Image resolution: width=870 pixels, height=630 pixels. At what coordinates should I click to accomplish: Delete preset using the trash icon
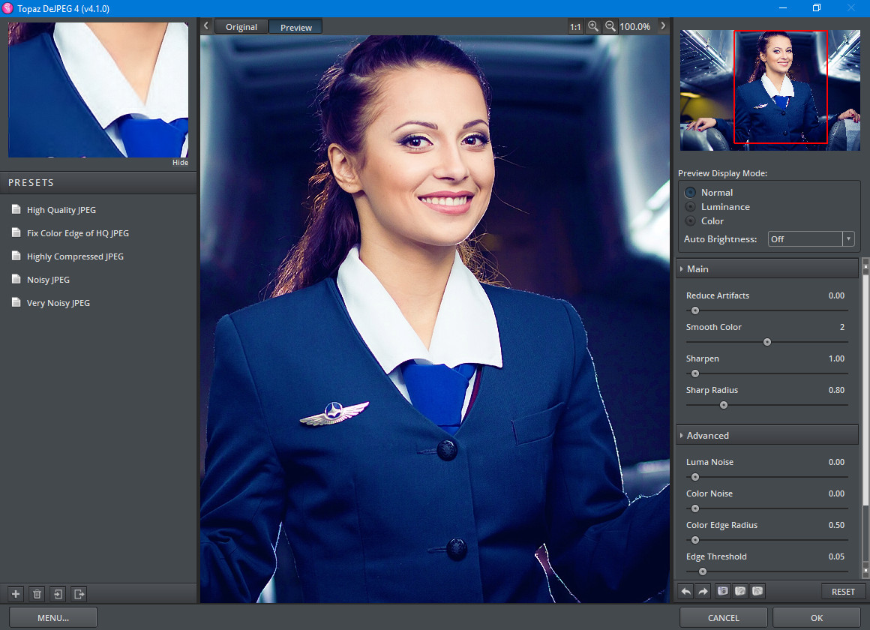tap(37, 594)
